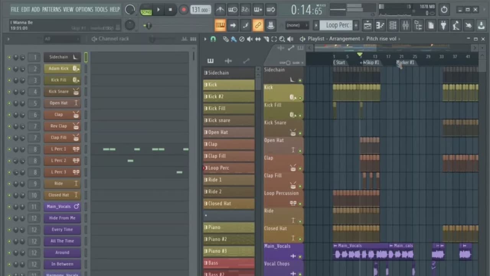Toggle mute on the Kick playlist track
Viewport: 490px width, 276px height.
300,98
